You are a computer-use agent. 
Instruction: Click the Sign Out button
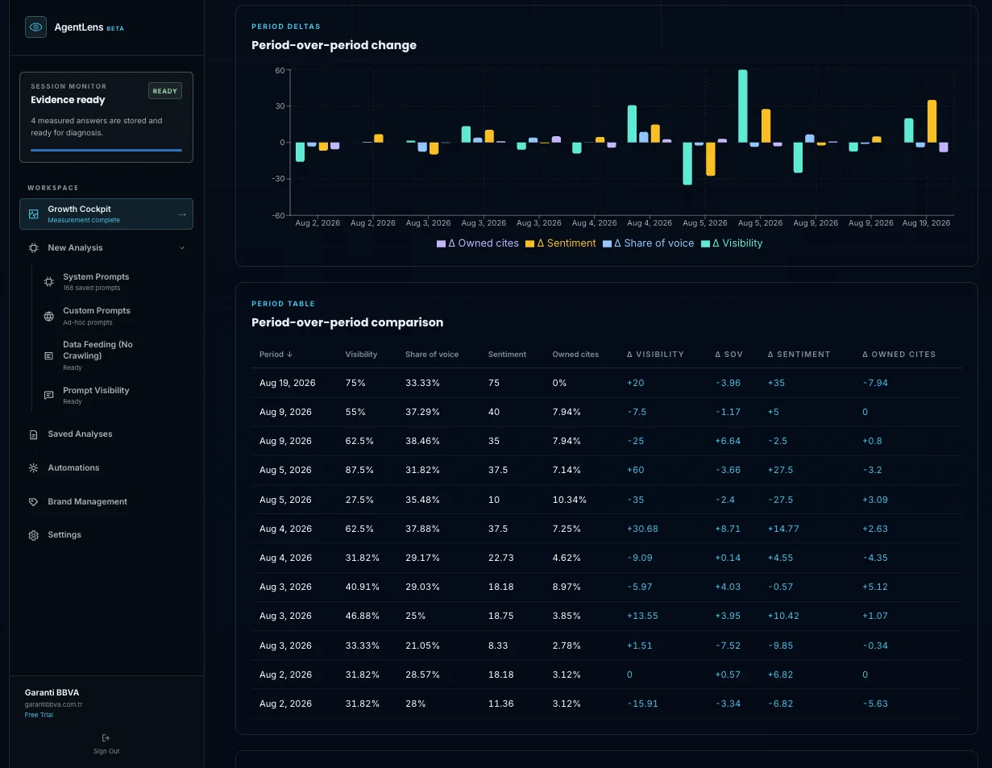coord(106,743)
